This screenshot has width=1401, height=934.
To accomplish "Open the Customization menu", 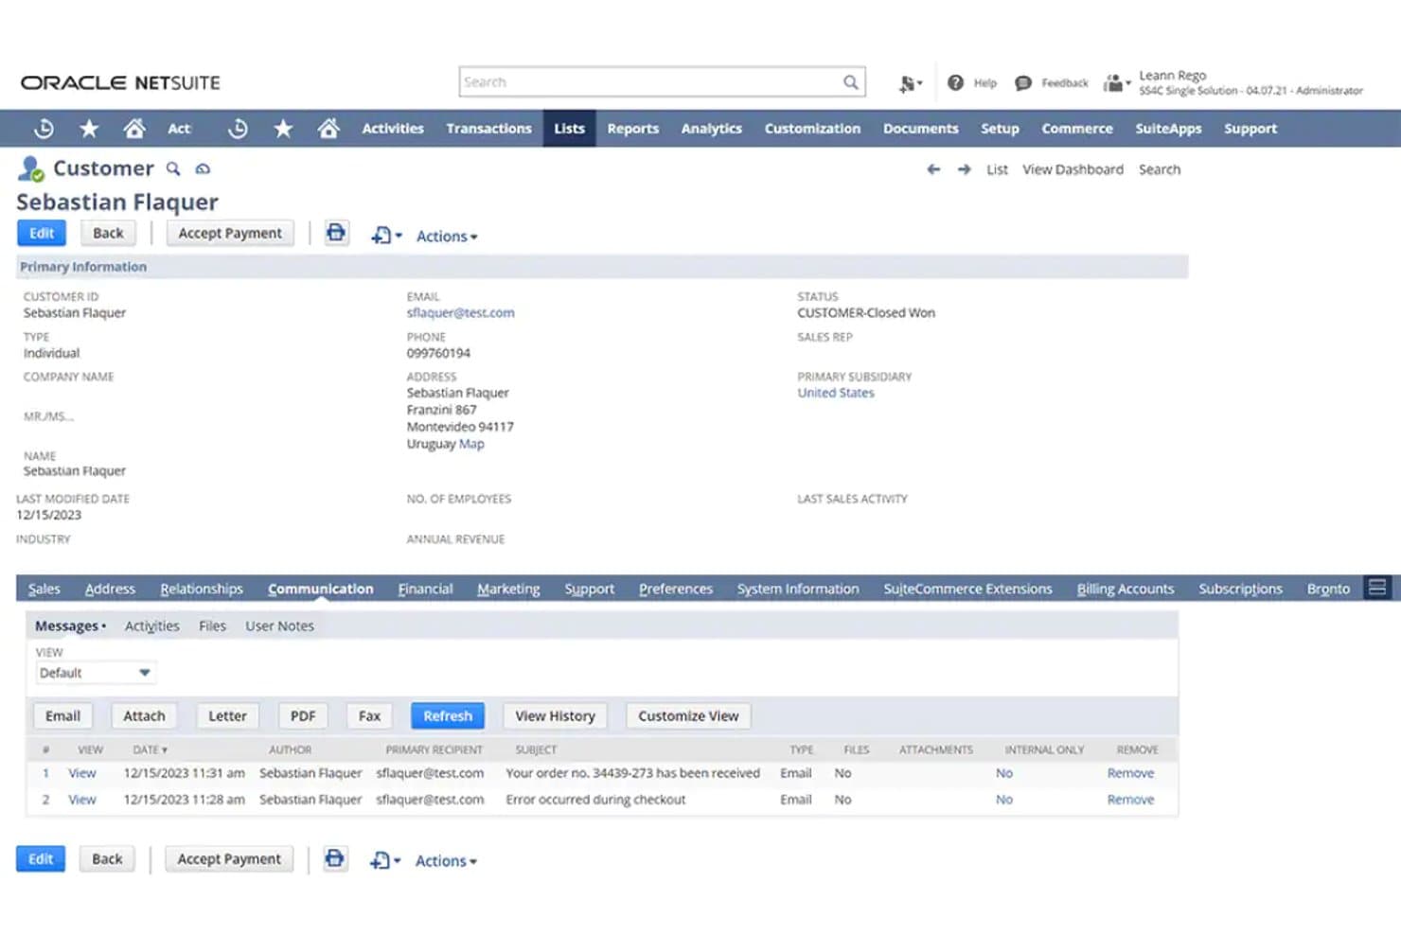I will [812, 128].
